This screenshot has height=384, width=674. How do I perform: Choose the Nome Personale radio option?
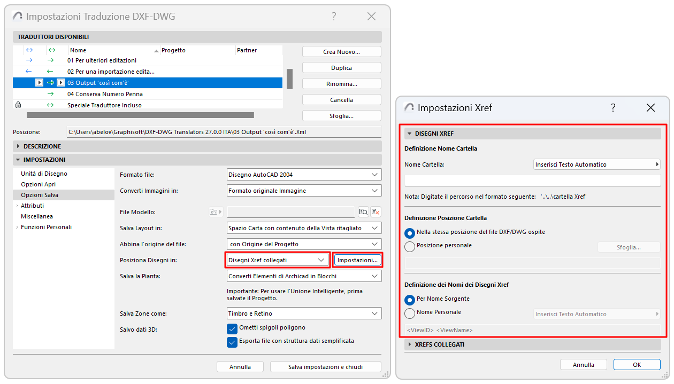410,313
